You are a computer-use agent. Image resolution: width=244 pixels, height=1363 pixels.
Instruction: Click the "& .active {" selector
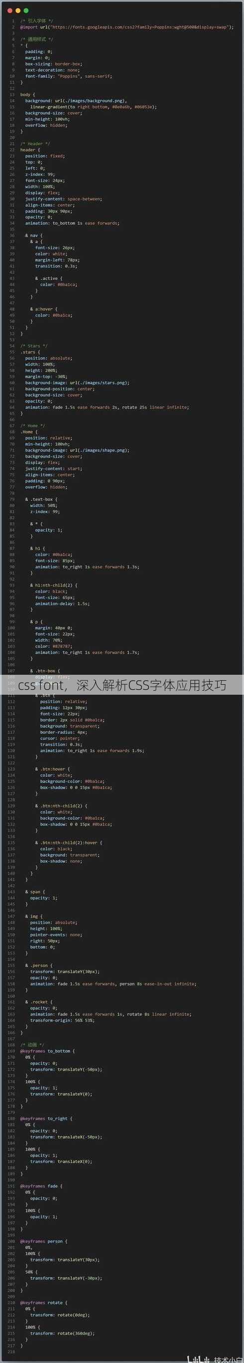[x=49, y=278]
